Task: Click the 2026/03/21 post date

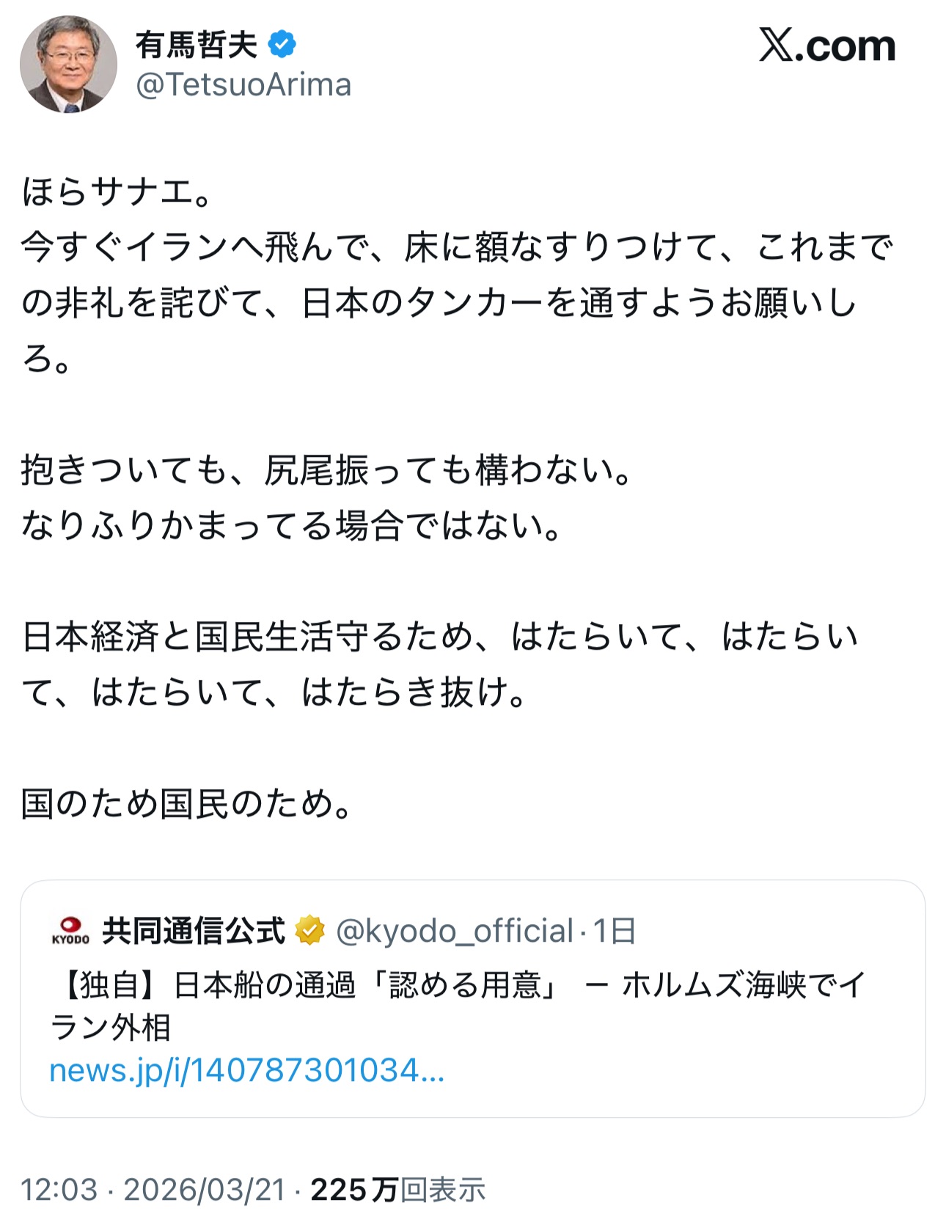Action: tap(204, 1189)
